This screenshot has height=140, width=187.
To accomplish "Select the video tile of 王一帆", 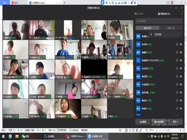I will click(94, 30).
